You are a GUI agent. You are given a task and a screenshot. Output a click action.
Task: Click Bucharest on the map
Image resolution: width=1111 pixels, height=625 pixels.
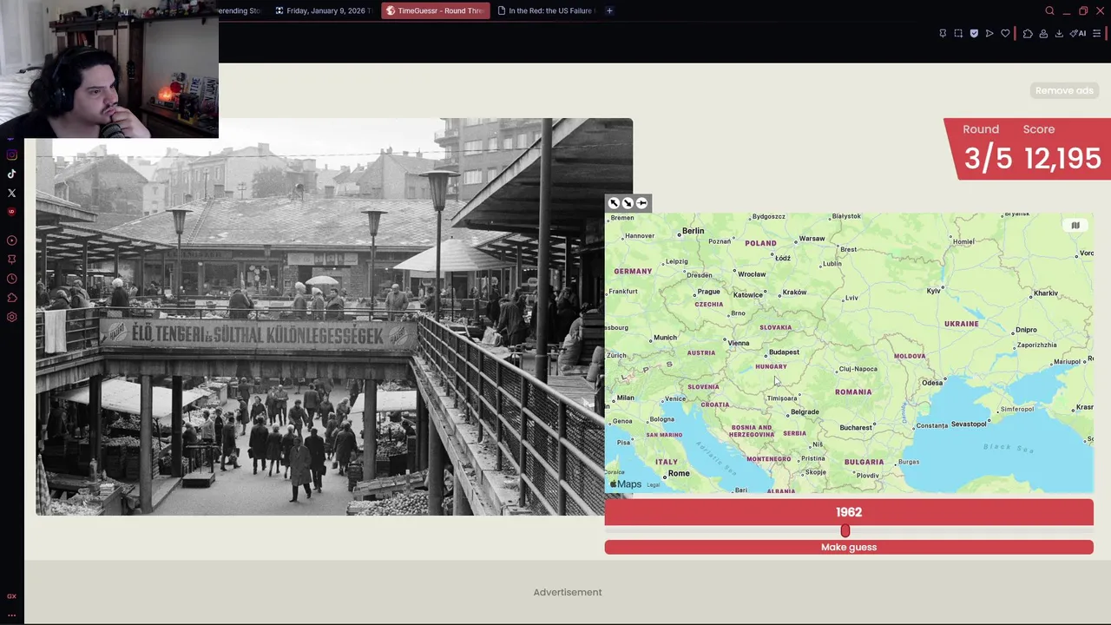(x=855, y=427)
